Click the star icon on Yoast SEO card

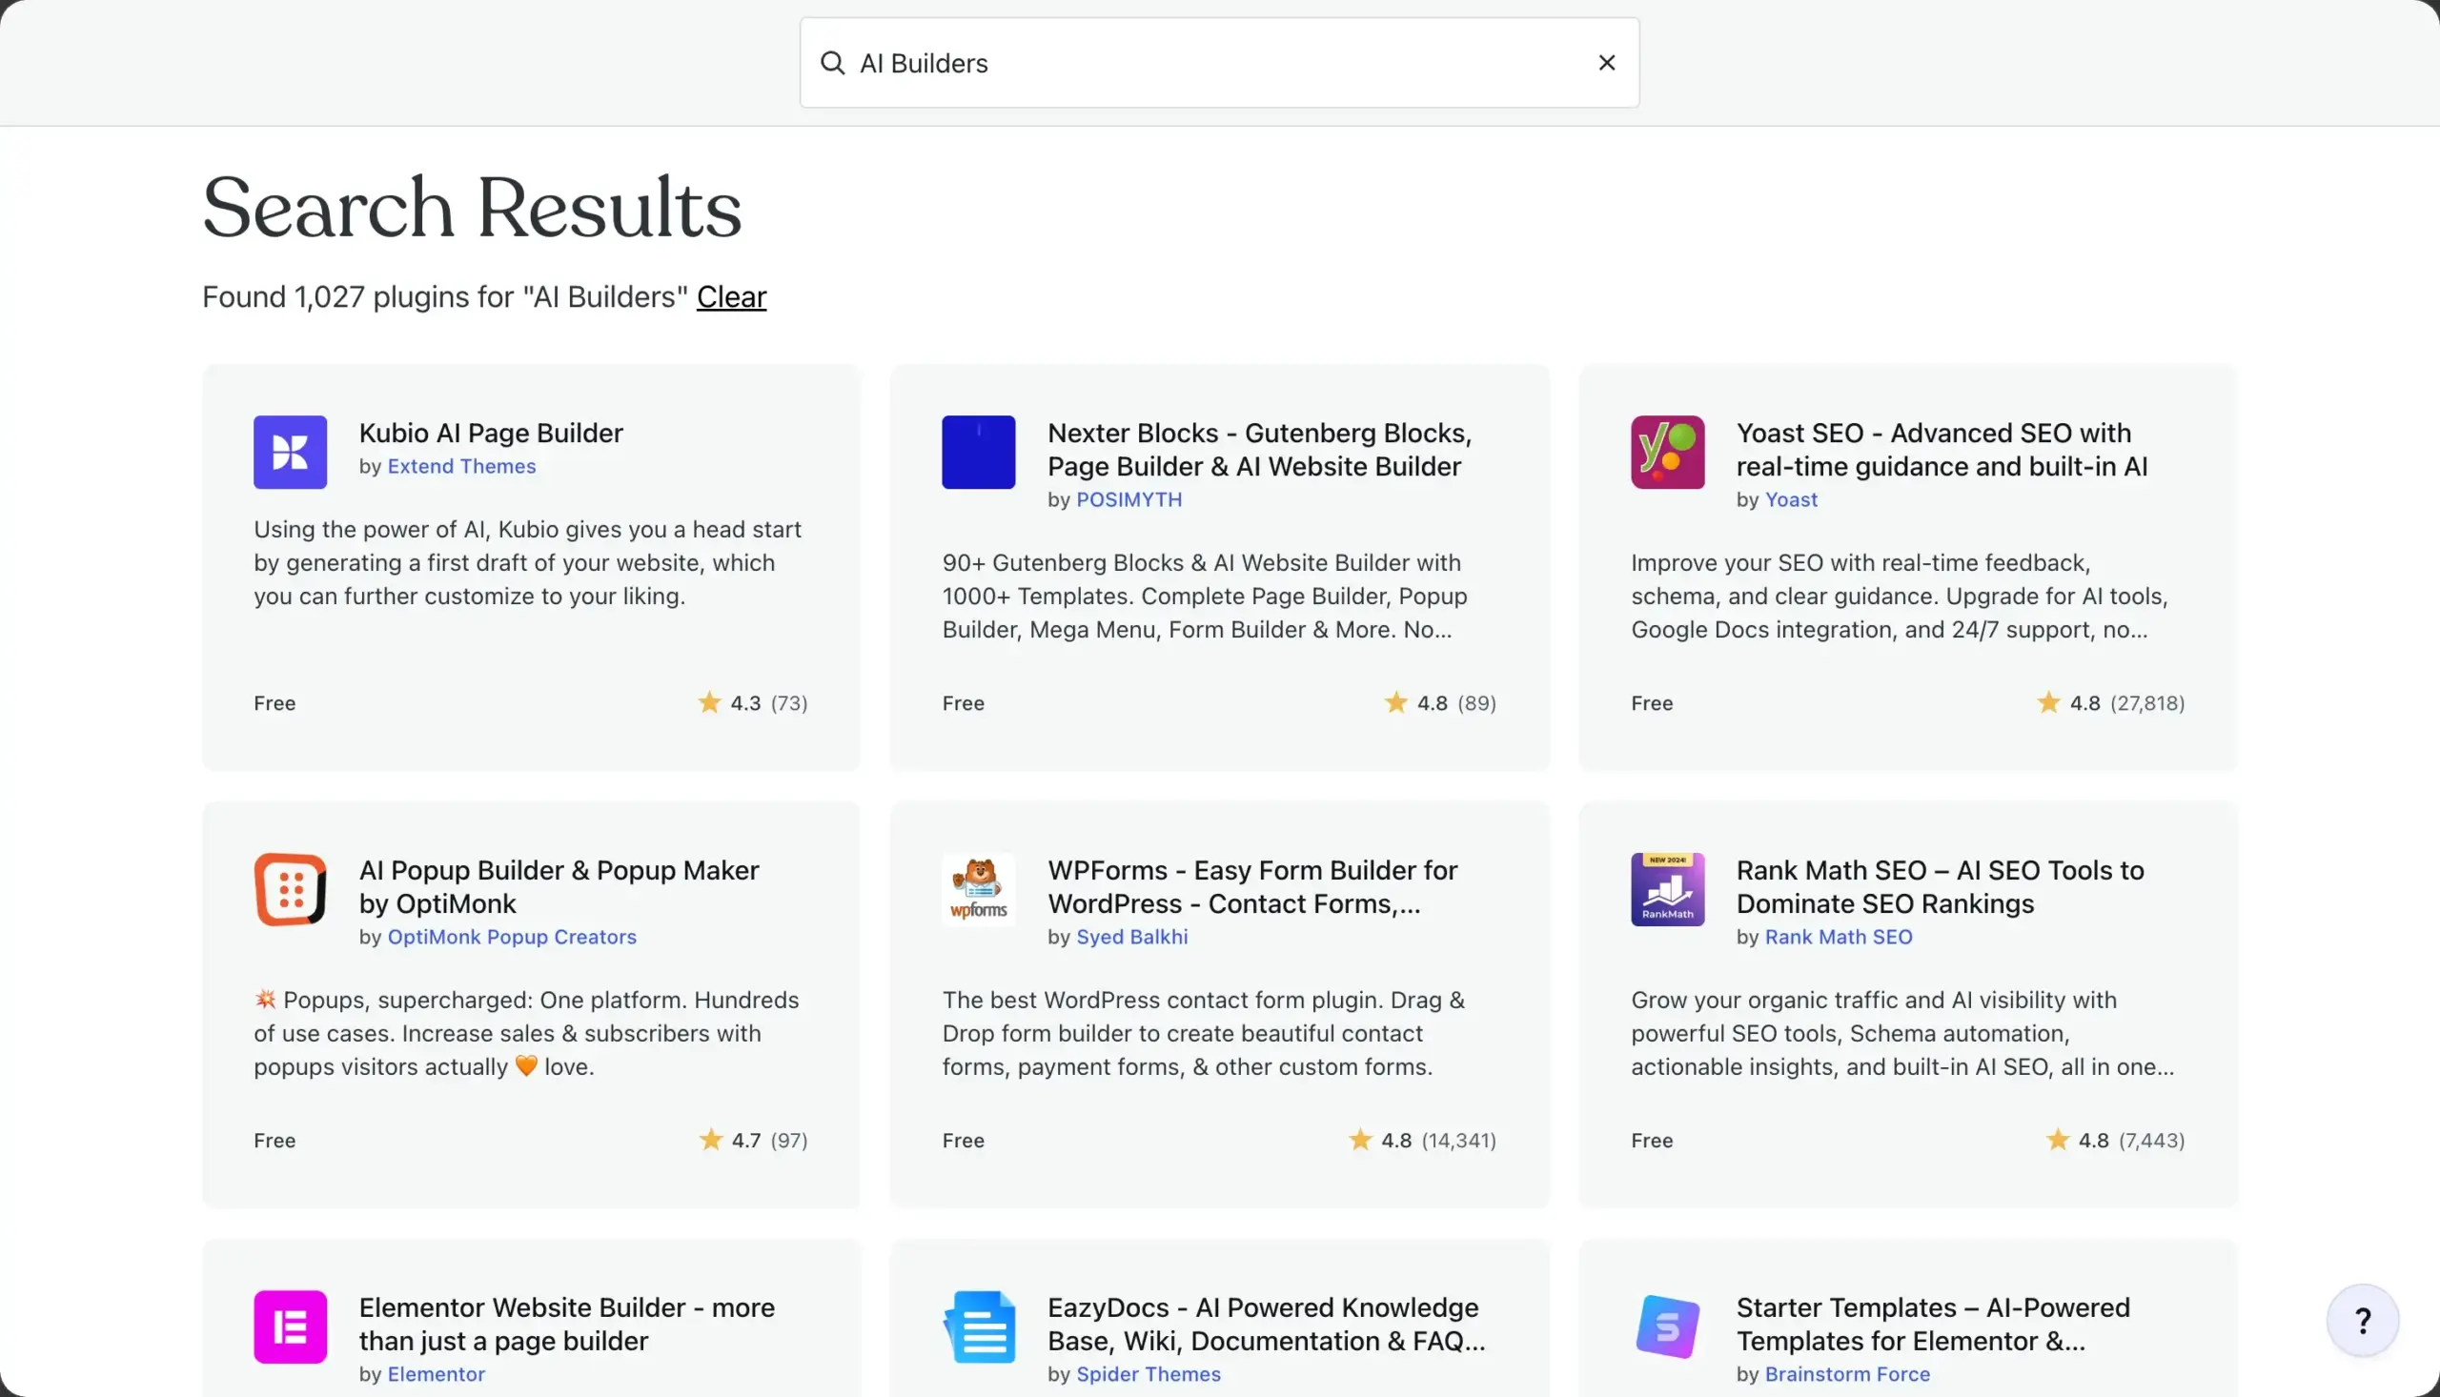click(x=2047, y=702)
